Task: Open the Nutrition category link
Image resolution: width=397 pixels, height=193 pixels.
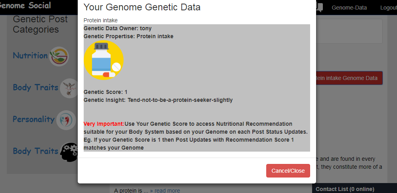Action: (30, 56)
